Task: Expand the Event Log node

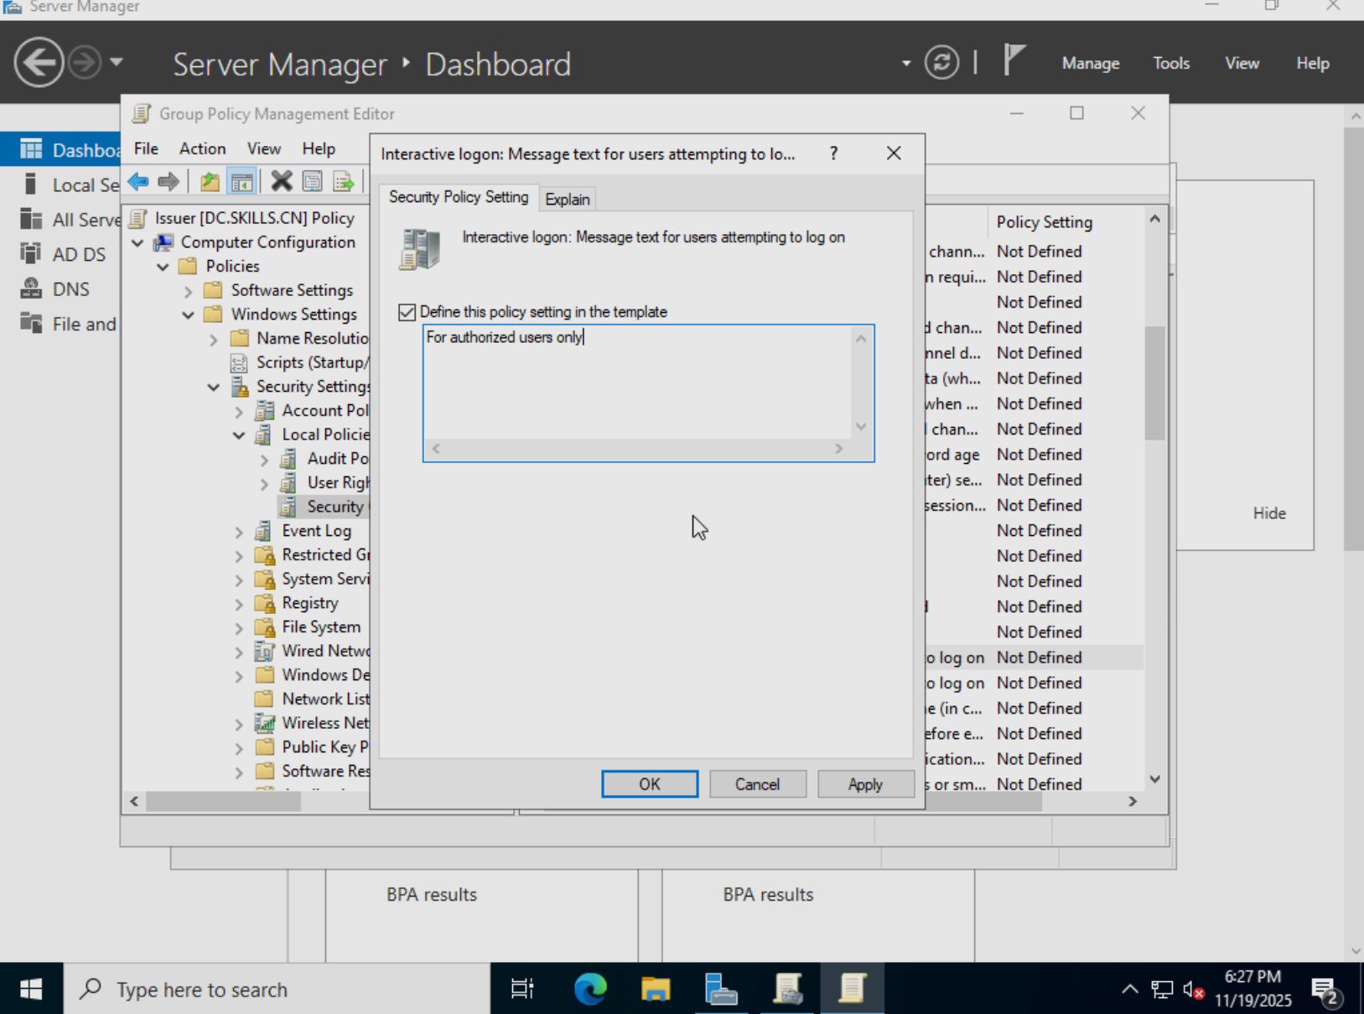Action: (239, 532)
